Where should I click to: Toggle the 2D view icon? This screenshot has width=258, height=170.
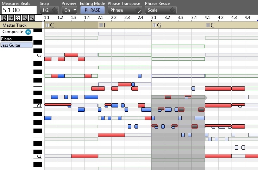coord(11,18)
